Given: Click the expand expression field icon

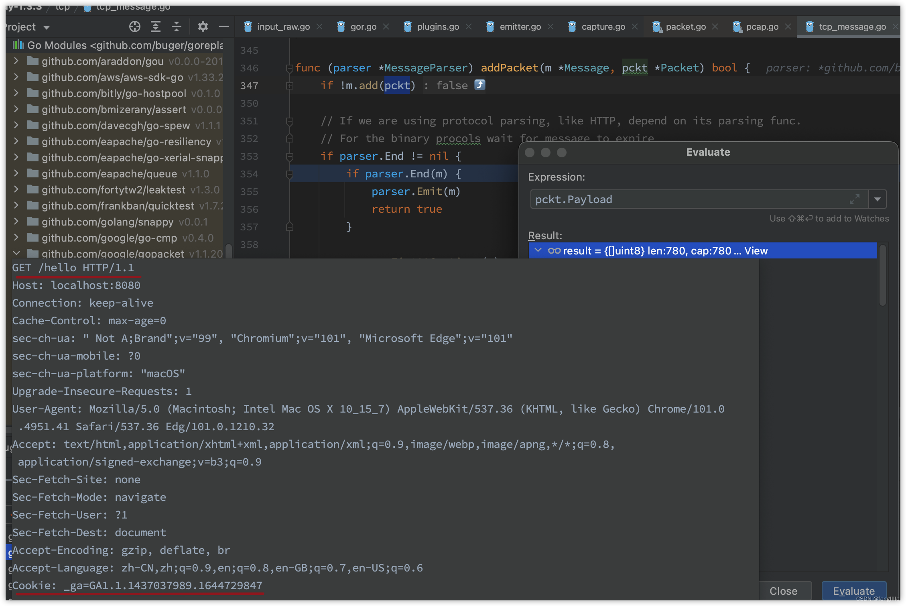Looking at the screenshot, I should (x=854, y=199).
